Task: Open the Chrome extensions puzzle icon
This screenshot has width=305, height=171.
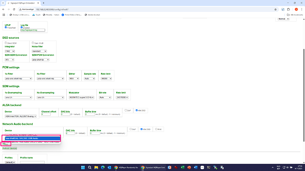Action: (x=289, y=9)
